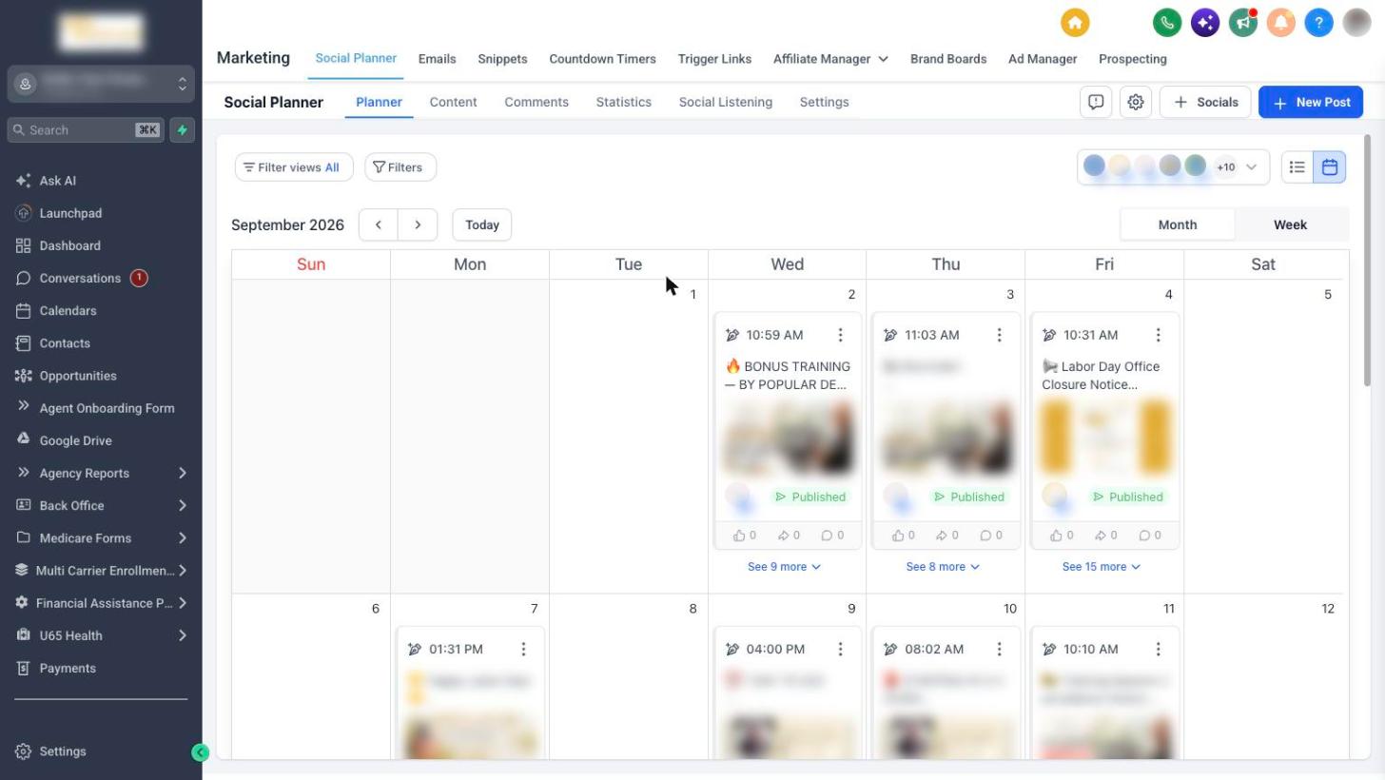Go to previous month with left arrow
1385x780 pixels.
tap(379, 224)
